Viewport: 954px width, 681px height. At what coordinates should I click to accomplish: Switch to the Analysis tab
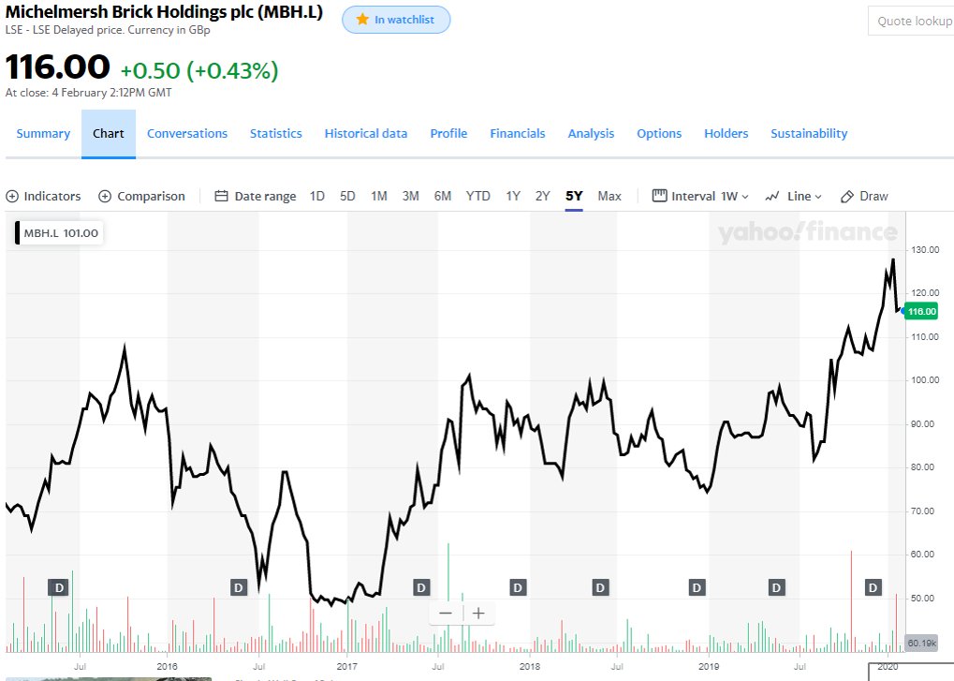tap(591, 133)
